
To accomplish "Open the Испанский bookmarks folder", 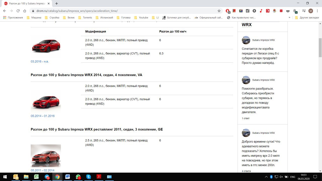I will [104, 18].
